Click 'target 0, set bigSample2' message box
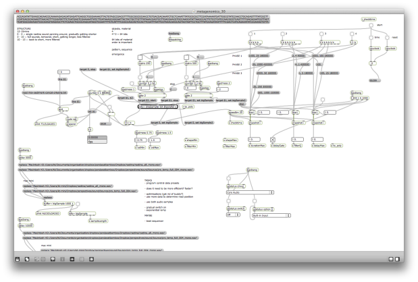 (x=199, y=123)
